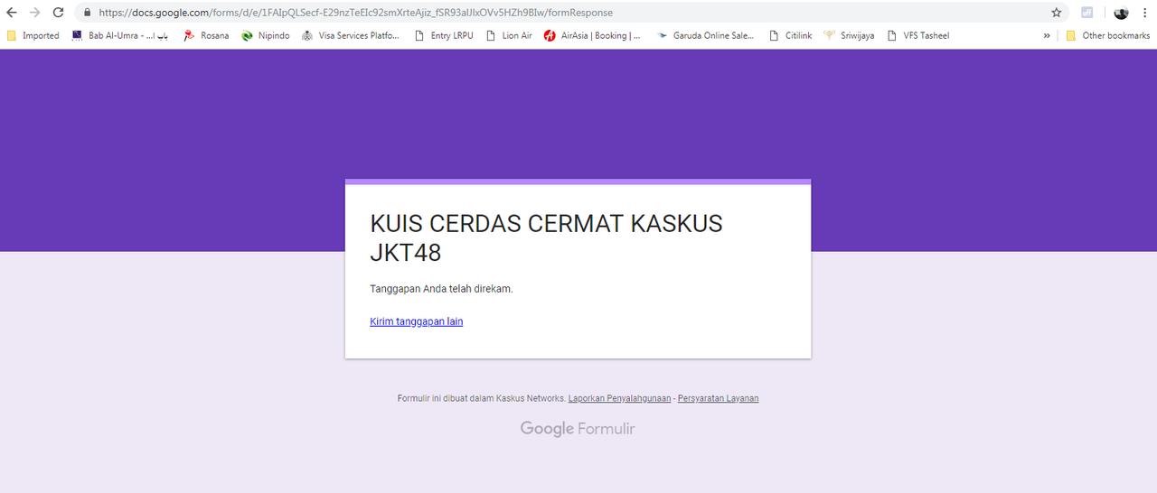Viewport: 1157px width, 493px height.
Task: Open the Citilink bookmark
Action: [790, 36]
